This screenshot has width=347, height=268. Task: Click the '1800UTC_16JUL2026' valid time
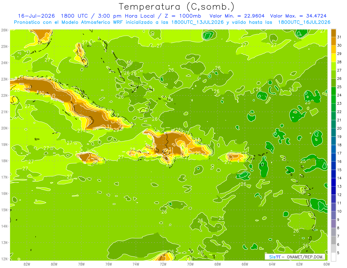pos(304,22)
